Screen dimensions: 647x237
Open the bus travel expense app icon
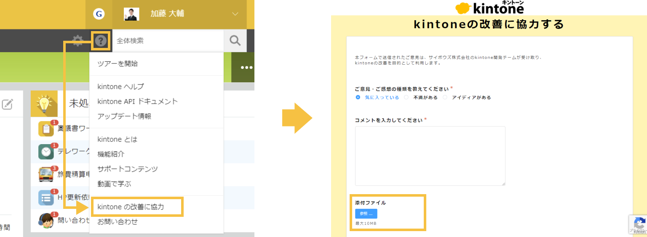46,174
